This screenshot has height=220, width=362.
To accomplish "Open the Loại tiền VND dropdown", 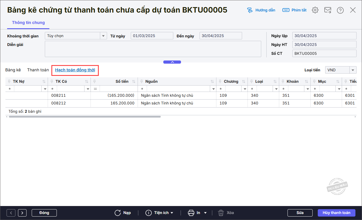I will click(353, 70).
